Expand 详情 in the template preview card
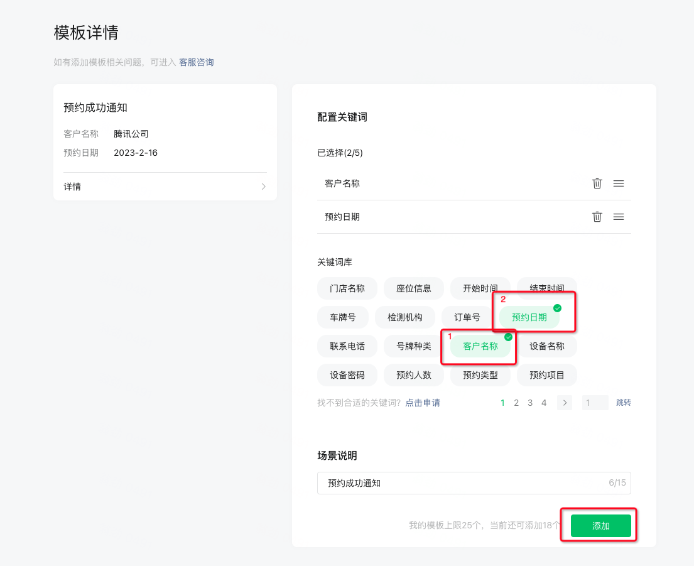The image size is (694, 566). coord(165,187)
